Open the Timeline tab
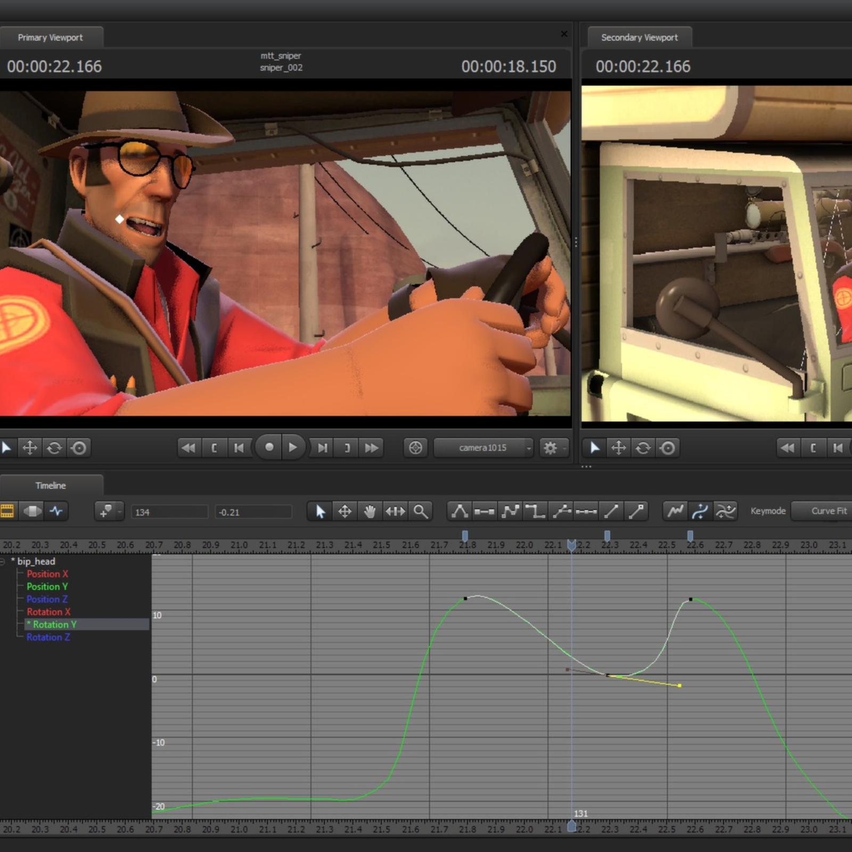The height and width of the screenshot is (852, 852). click(51, 485)
